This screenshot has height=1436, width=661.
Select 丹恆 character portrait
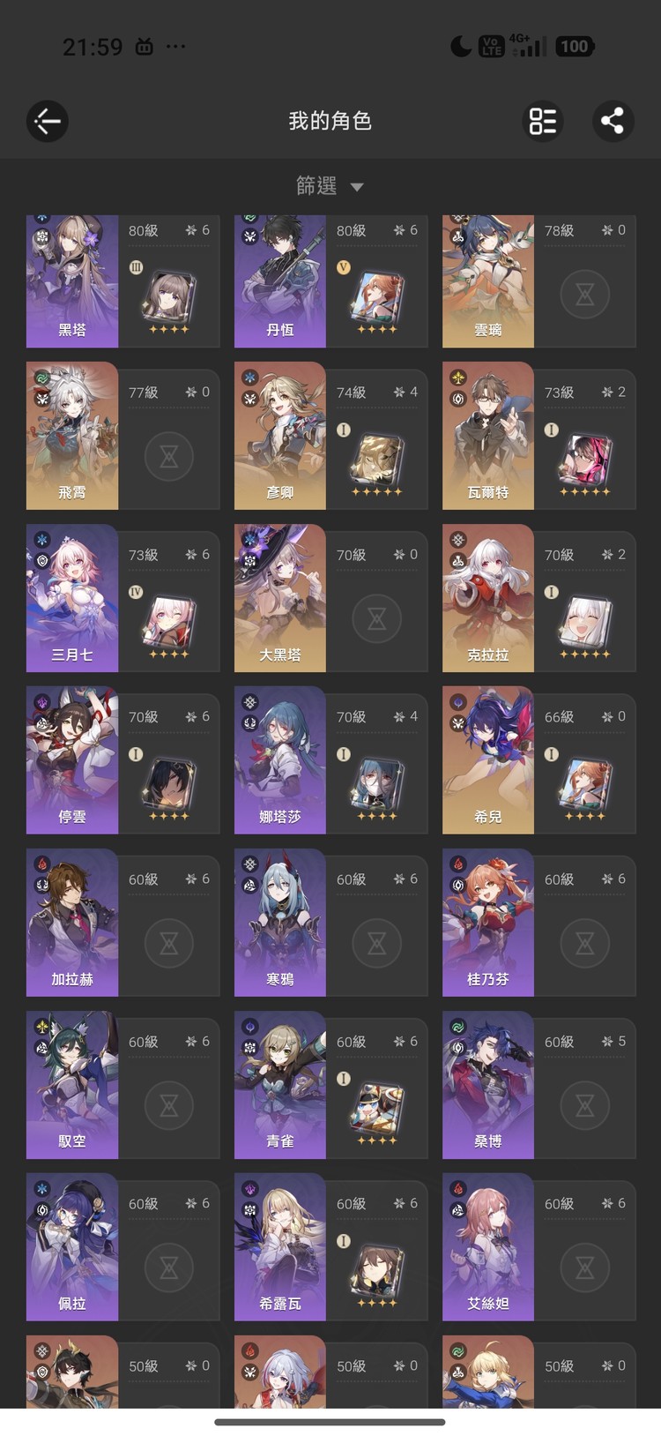tap(280, 280)
